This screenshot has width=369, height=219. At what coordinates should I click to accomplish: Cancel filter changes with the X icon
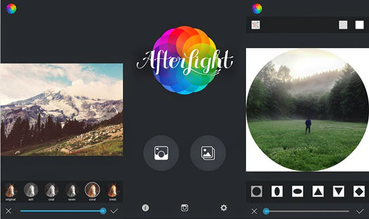pos(9,211)
